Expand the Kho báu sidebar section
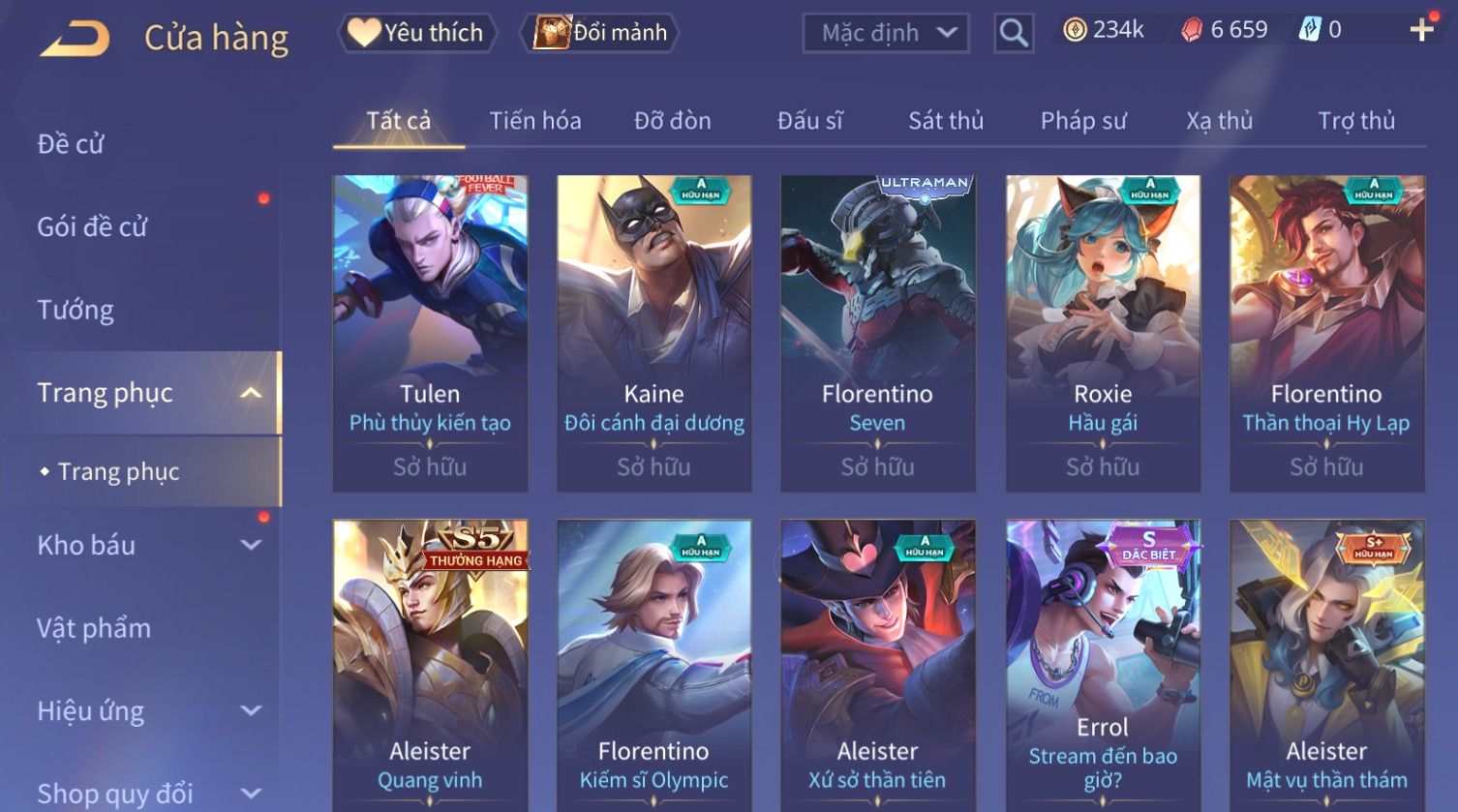 251,545
